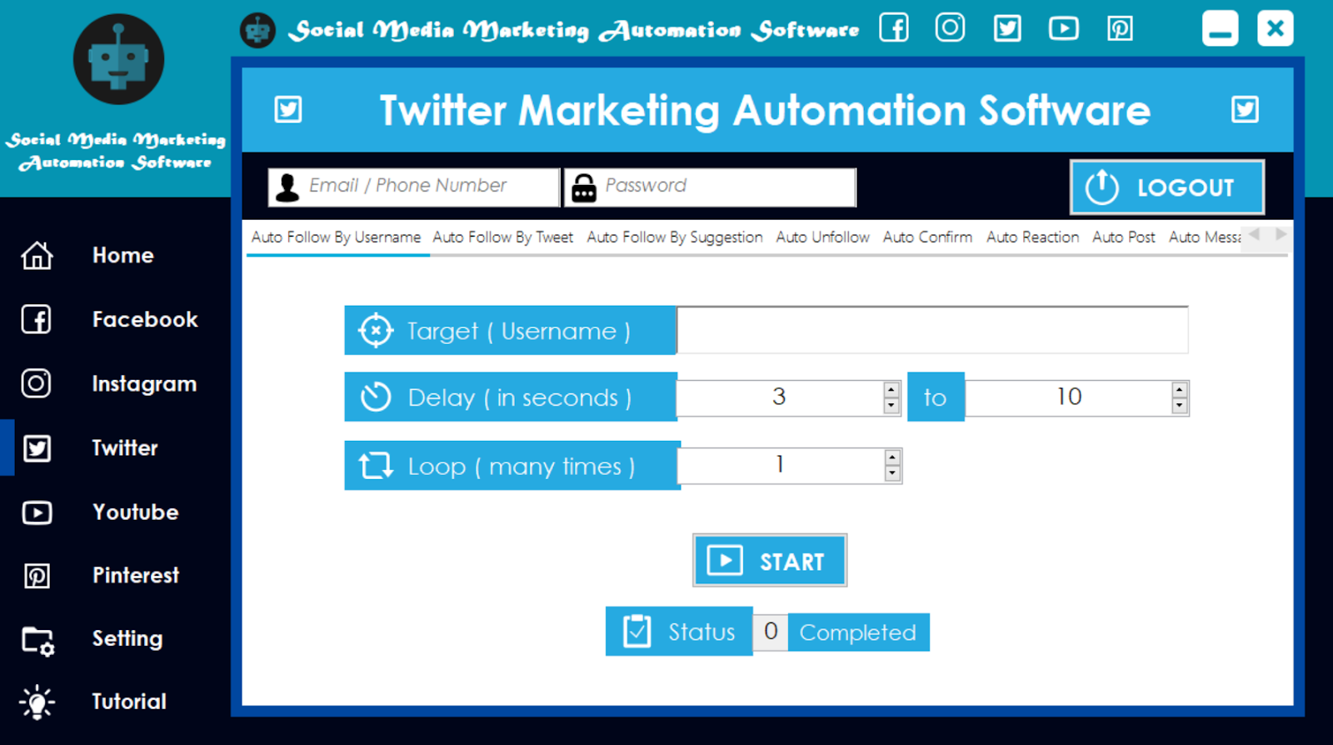1333x745 pixels.
Task: Click the Setting folder-gear icon
Action: point(37,641)
